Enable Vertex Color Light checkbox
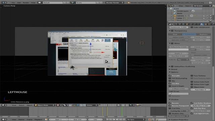 click(192, 84)
